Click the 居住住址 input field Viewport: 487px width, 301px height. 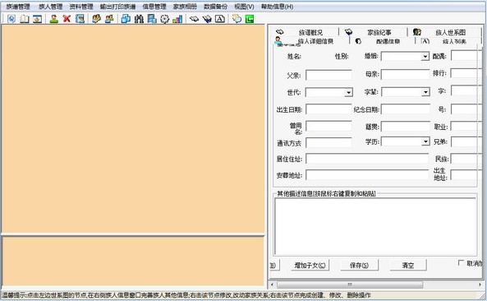tap(367, 159)
